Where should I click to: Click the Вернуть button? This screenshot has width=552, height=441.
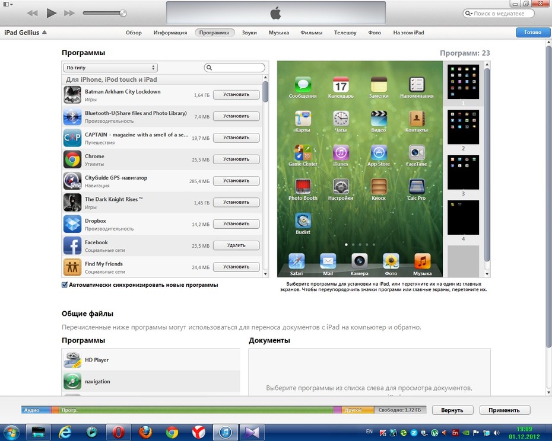click(452, 410)
